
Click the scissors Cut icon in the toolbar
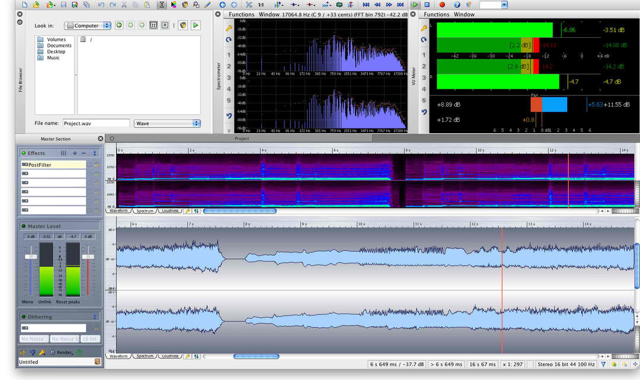point(124,5)
